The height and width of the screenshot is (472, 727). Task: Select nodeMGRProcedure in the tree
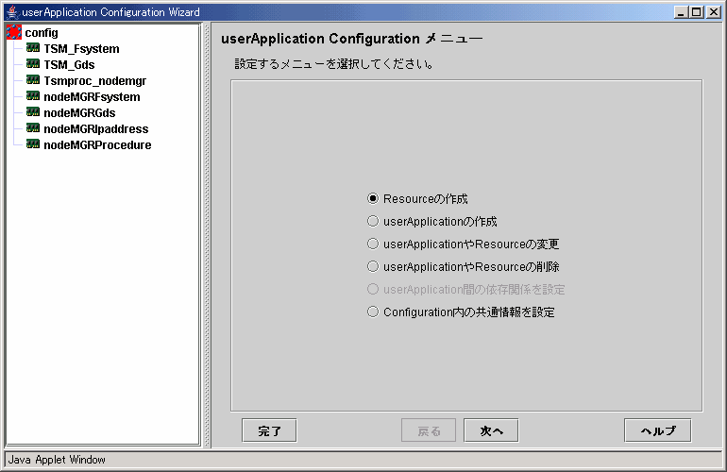pyautogui.click(x=97, y=145)
